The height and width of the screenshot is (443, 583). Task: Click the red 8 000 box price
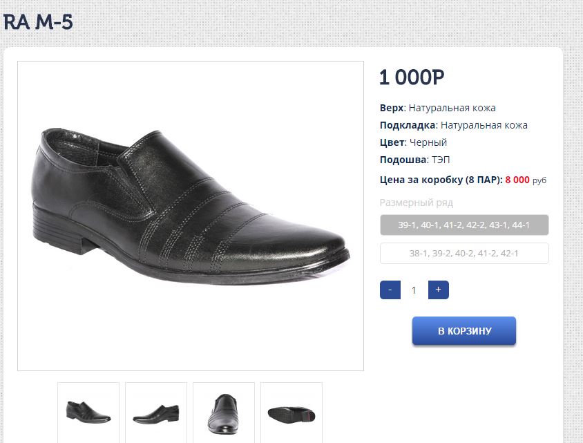coord(517,180)
